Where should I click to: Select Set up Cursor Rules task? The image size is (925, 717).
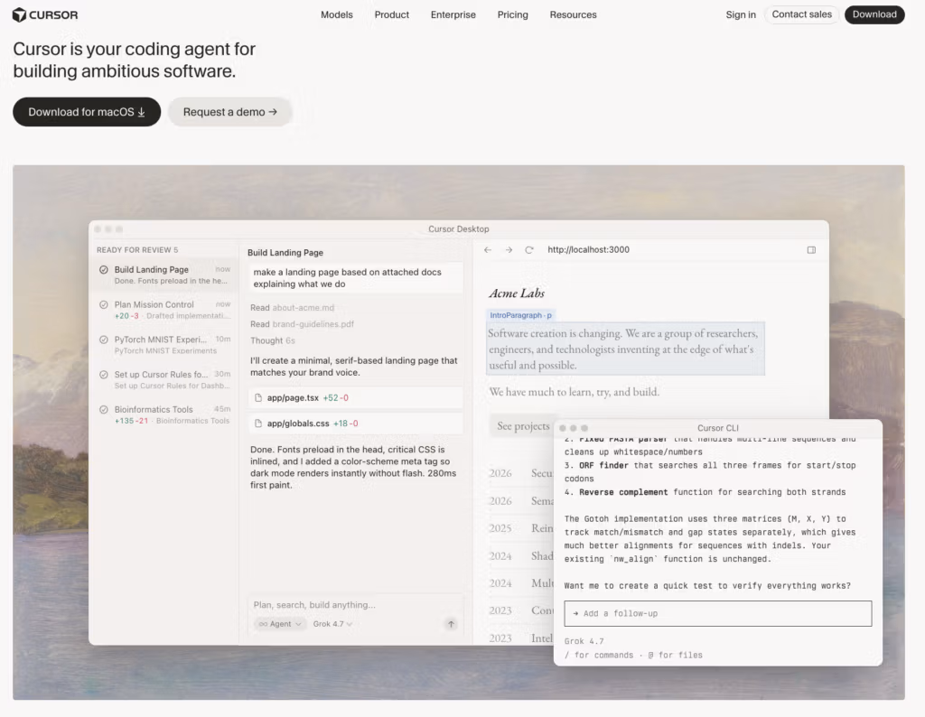point(164,380)
